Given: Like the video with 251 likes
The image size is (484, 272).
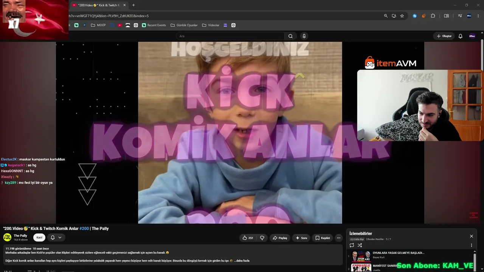Looking at the screenshot, I should coord(248,238).
